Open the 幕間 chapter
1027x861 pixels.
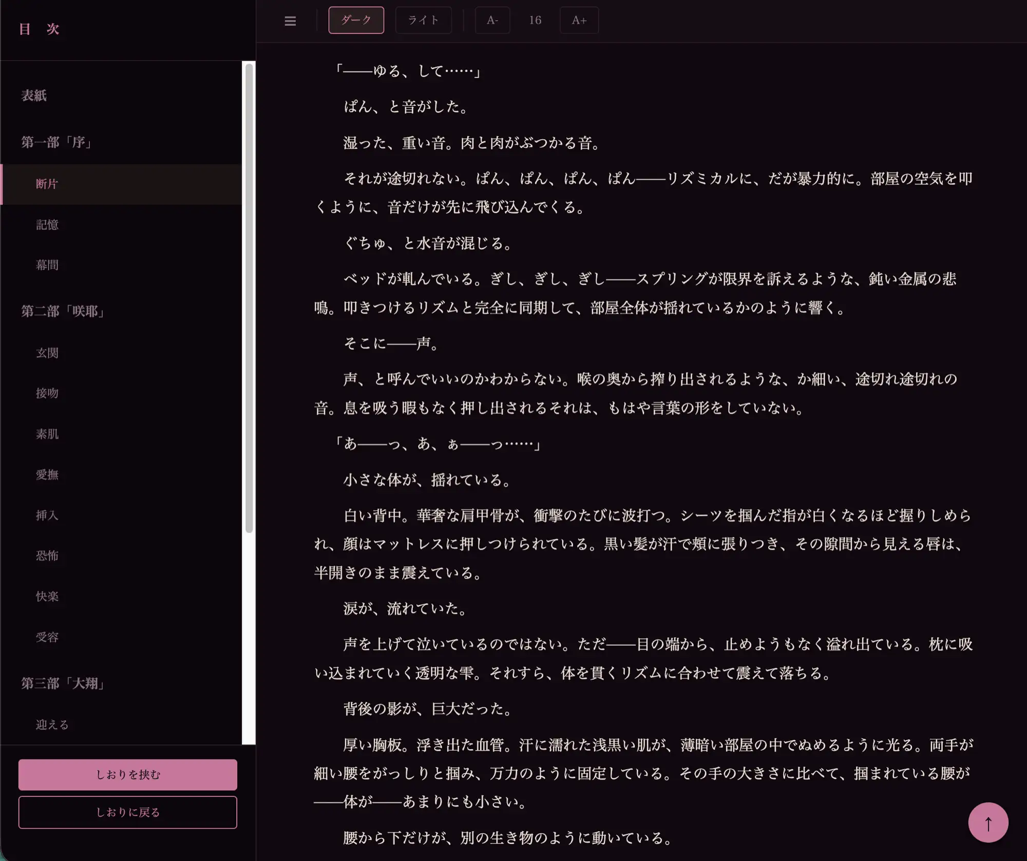[x=48, y=265]
